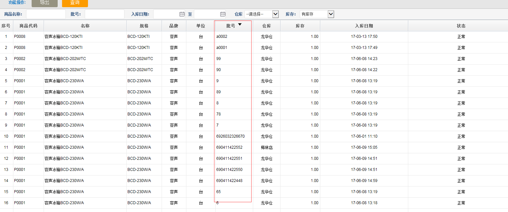Click entry date 17-06-09 15:05
Image resolution: width=508 pixels, height=212 pixels.
[364, 147]
